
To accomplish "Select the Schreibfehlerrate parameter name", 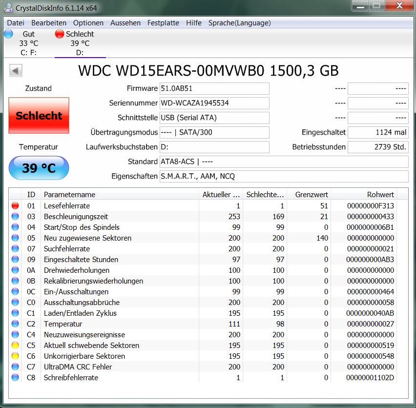I will [71, 378].
